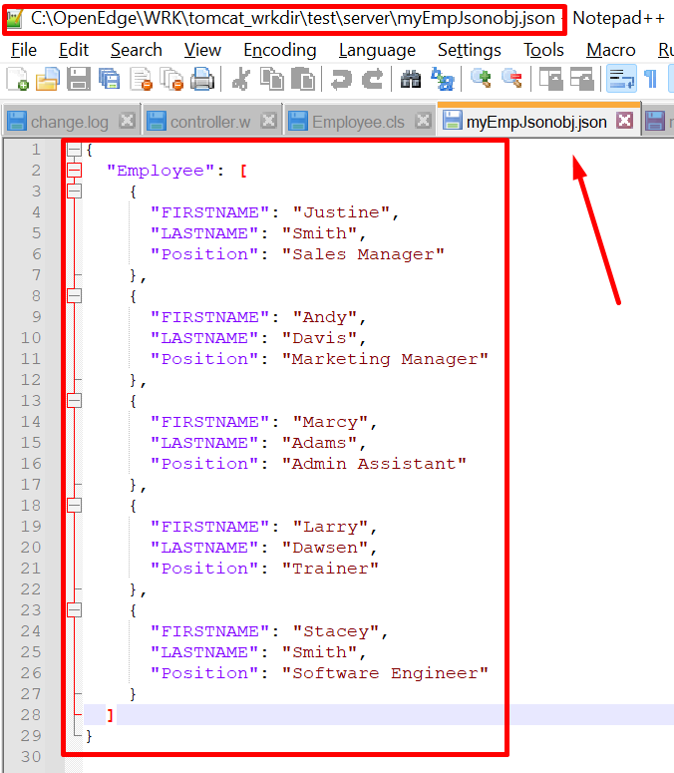Close the myEmpJsonobj.json tab
Image resolution: width=674 pixels, height=773 pixels.
click(x=624, y=121)
